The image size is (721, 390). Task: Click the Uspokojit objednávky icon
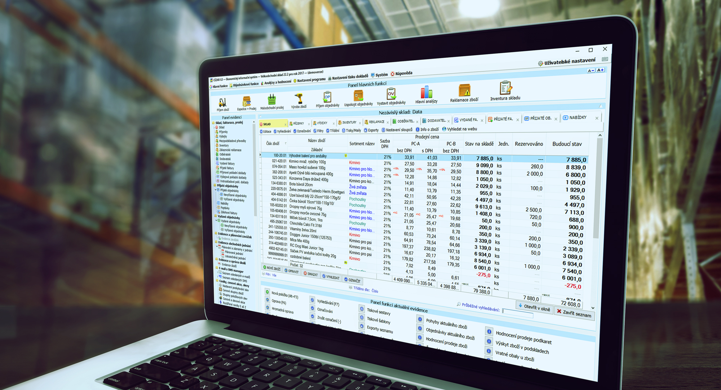[x=358, y=96]
